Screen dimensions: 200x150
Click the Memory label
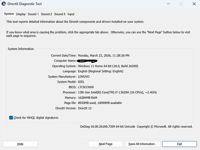point(71,98)
